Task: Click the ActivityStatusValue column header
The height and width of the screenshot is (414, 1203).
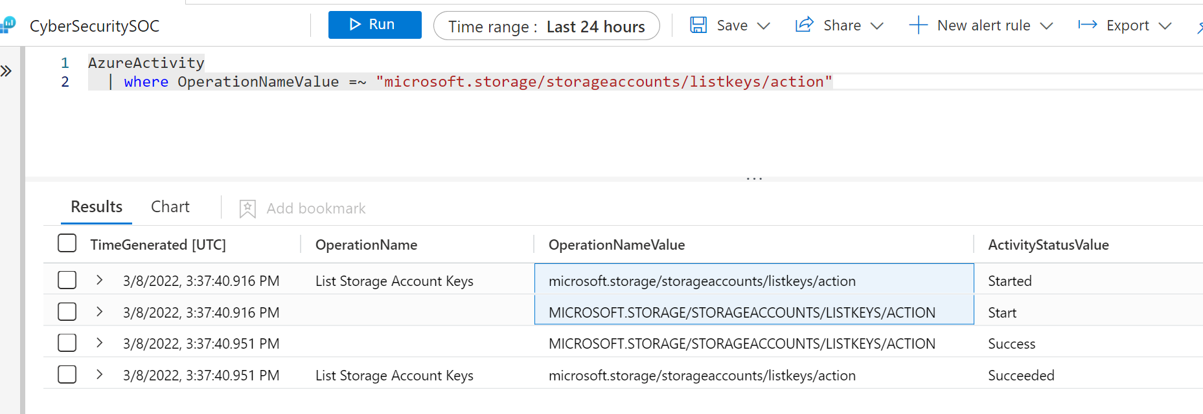Action: pyautogui.click(x=1048, y=245)
